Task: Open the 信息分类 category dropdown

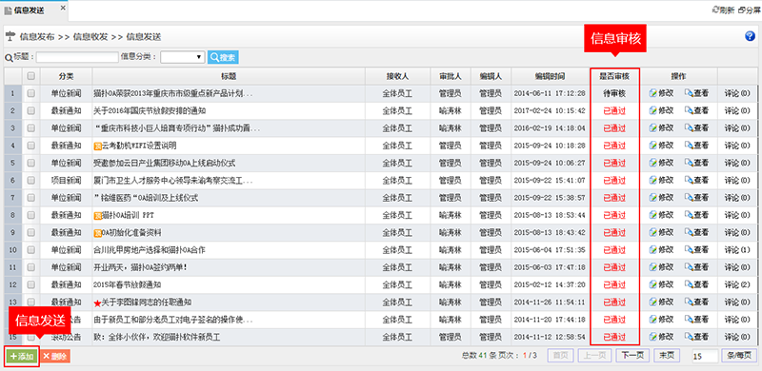Action: 182,57
